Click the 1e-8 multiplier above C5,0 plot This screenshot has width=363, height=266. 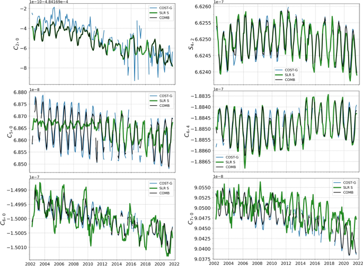34,89
